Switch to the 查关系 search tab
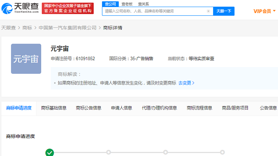 (x=144, y=4)
